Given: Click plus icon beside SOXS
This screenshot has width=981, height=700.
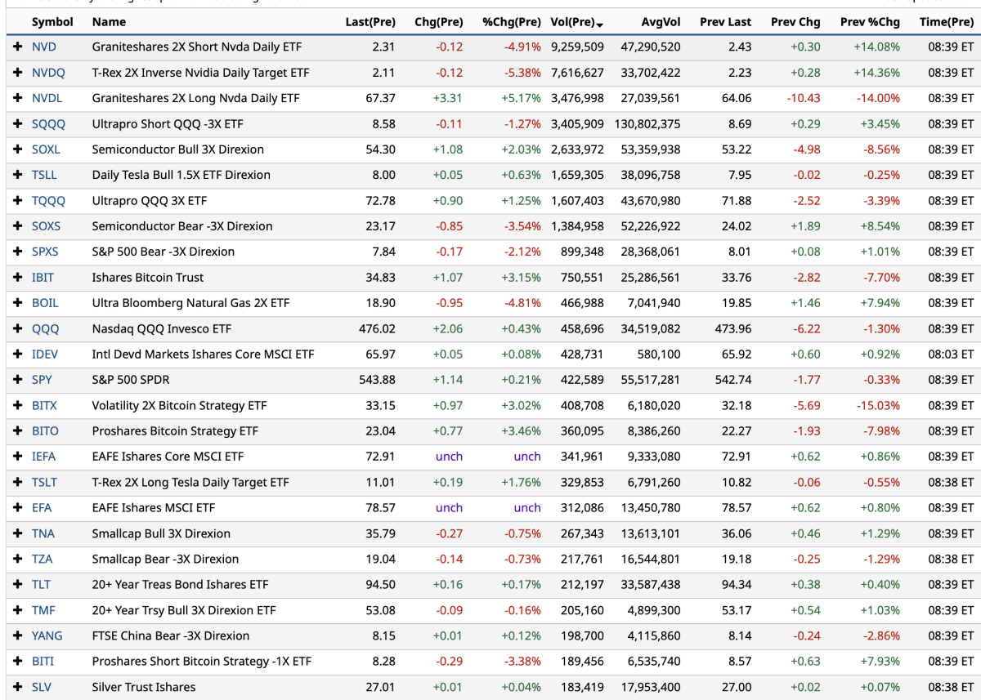Looking at the screenshot, I should [x=17, y=226].
